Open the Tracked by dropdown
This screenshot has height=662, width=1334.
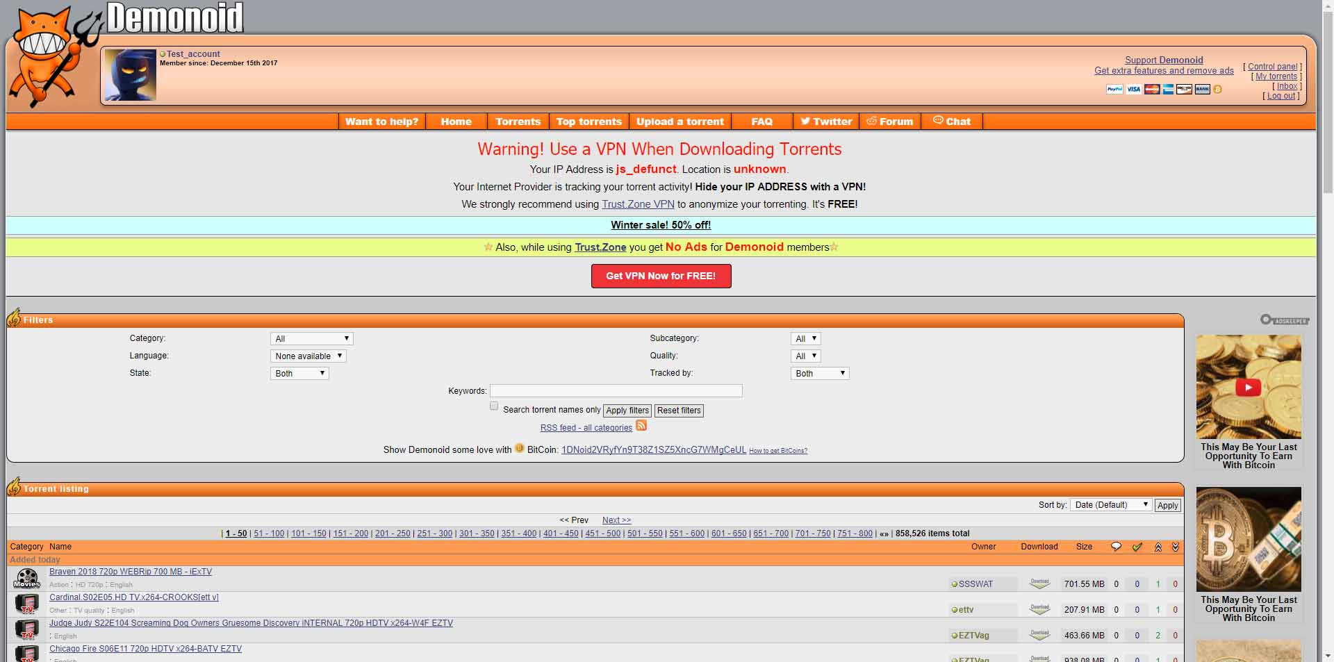(820, 373)
